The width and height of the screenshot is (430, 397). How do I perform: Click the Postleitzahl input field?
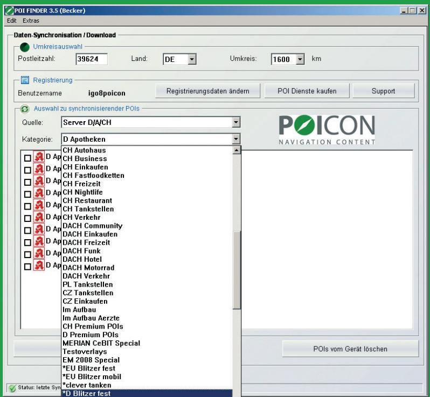(x=91, y=59)
